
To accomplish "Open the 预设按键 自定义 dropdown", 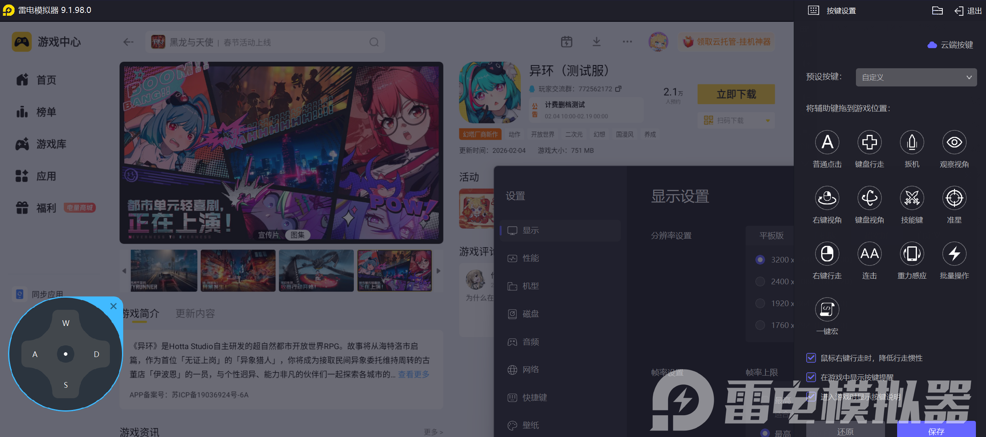I will (x=916, y=77).
